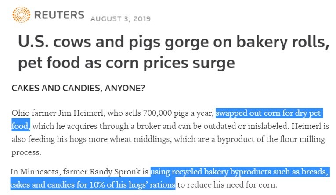Click the orange Reuters dotted-circle logo

click(21, 14)
